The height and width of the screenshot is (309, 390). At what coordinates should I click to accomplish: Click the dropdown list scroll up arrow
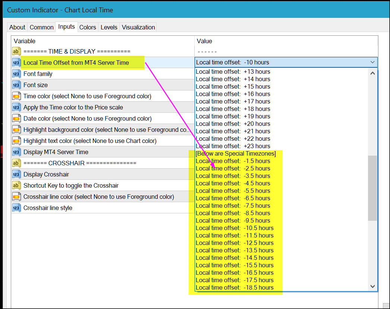point(372,73)
